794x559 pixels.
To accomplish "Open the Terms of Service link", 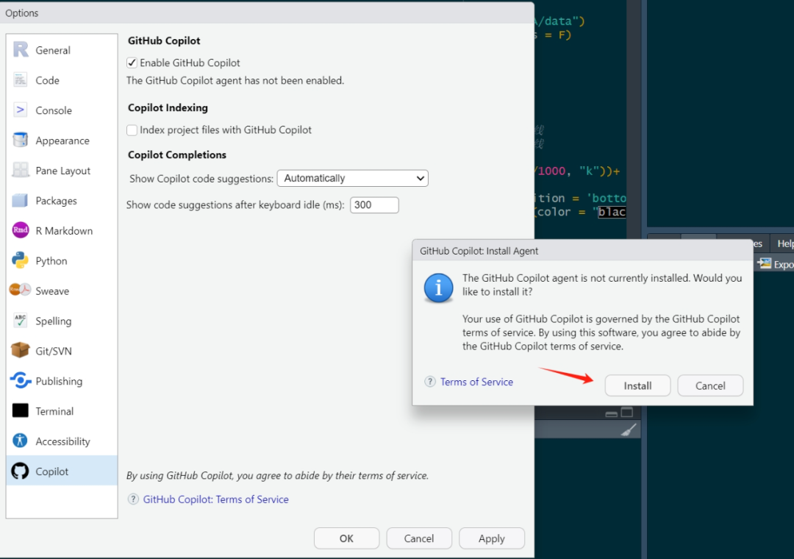I will tap(476, 382).
